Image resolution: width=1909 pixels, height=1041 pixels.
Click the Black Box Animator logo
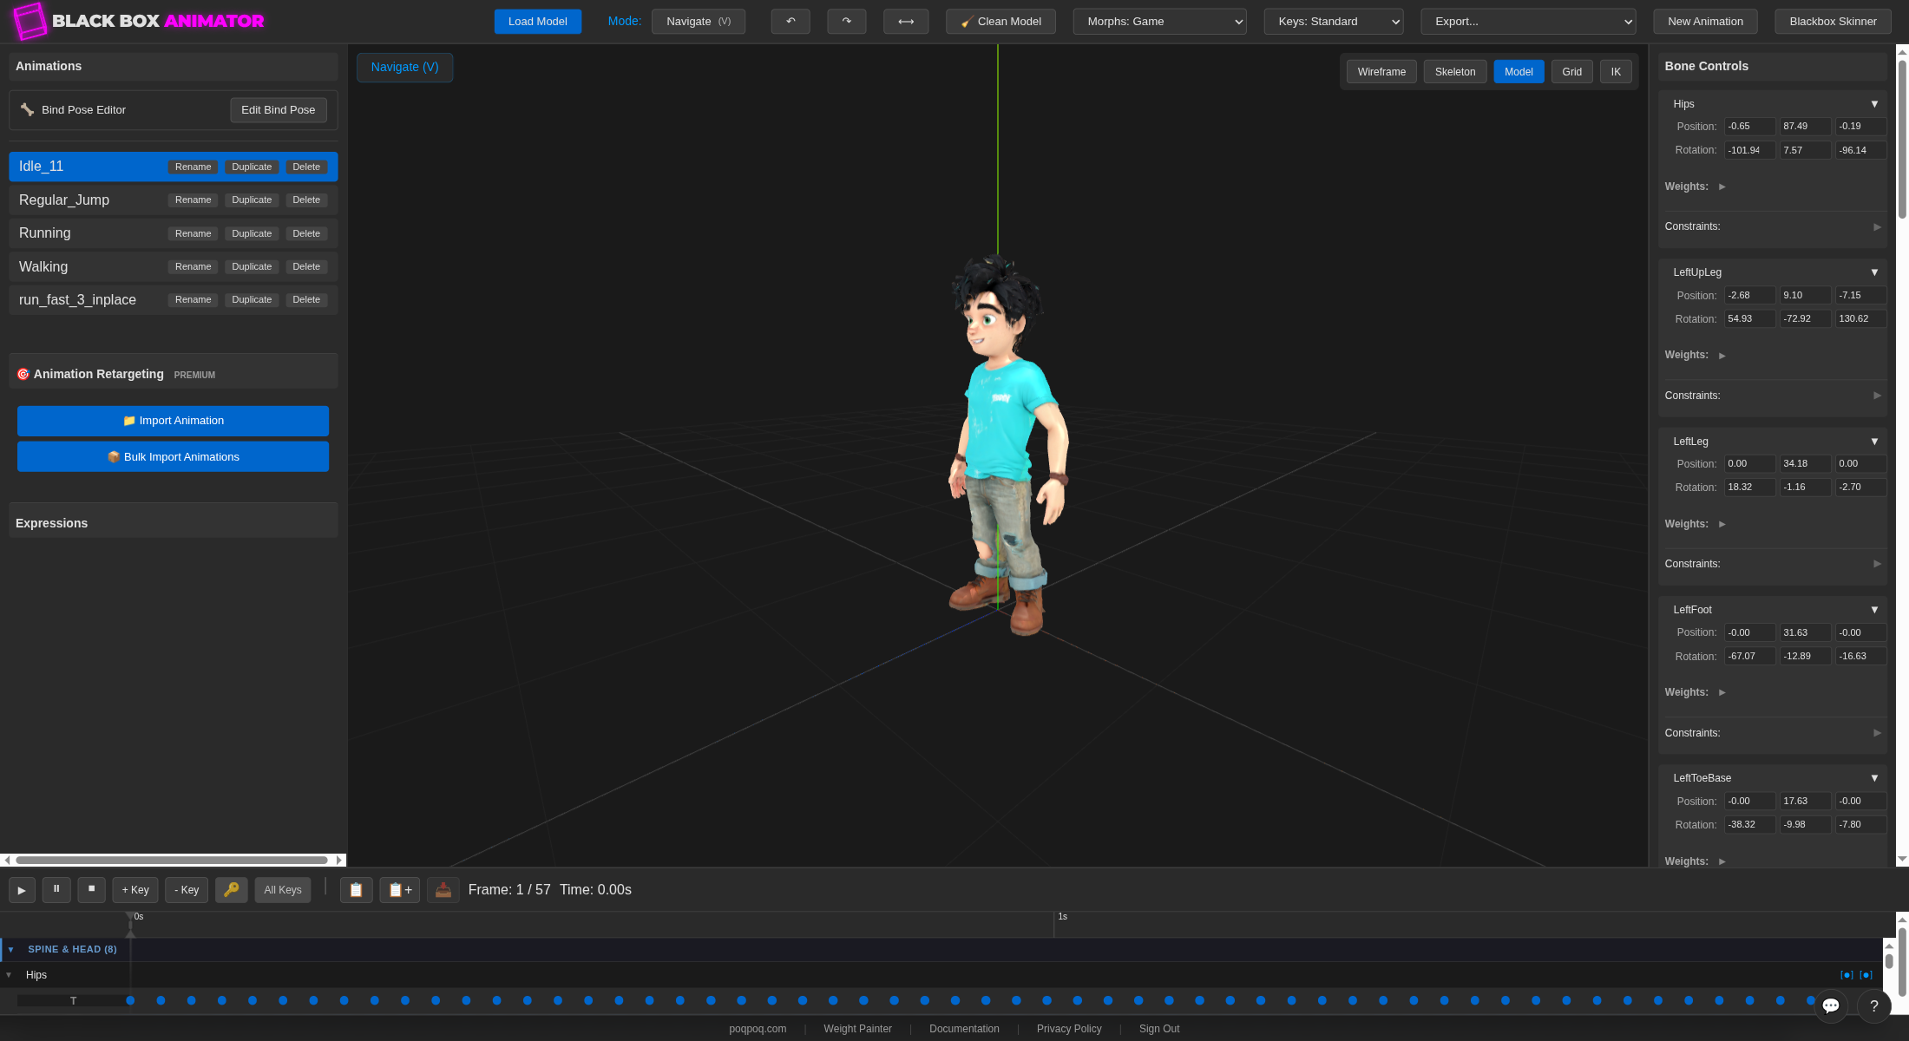(x=139, y=22)
